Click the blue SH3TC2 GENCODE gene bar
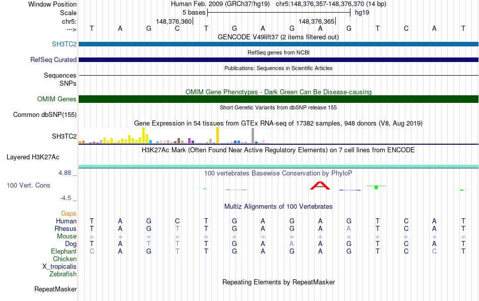This screenshot has height=301, width=479. (279, 44)
